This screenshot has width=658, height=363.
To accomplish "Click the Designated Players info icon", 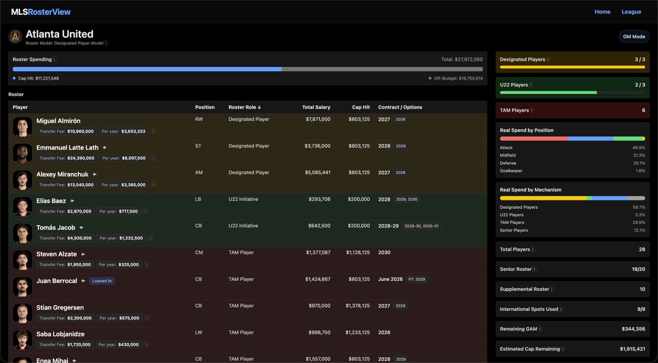I will pyautogui.click(x=548, y=59).
